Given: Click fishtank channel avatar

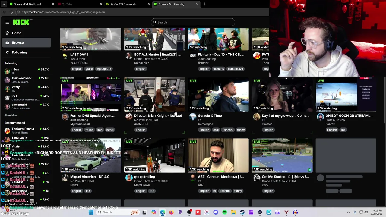Looking at the screenshot, I should (x=193, y=56).
